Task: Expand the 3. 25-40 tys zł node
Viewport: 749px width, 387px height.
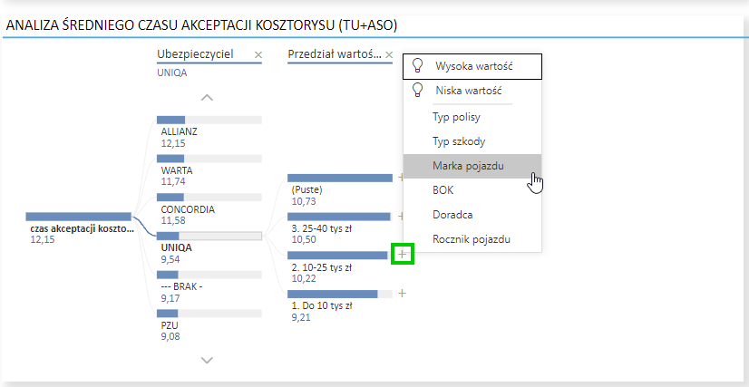Action: 402,217
